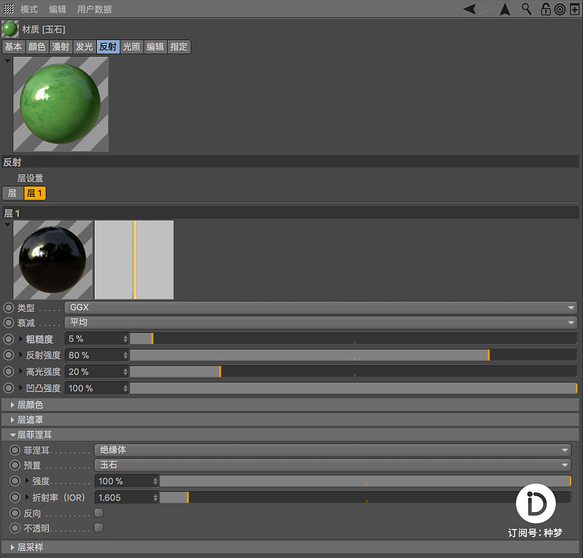Open the search magnifier icon
The width and height of the screenshot is (583, 558).
(526, 9)
